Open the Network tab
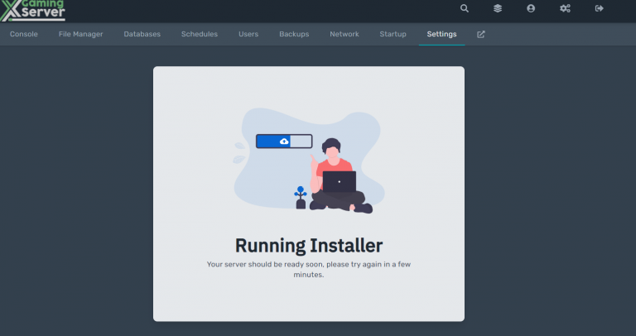This screenshot has width=636, height=336. [344, 35]
